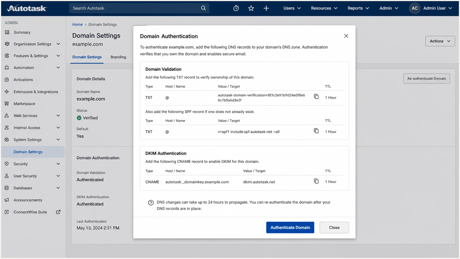Image resolution: width=460 pixels, height=259 pixels.
Task: Expand the Security section chevron
Action: (58, 164)
